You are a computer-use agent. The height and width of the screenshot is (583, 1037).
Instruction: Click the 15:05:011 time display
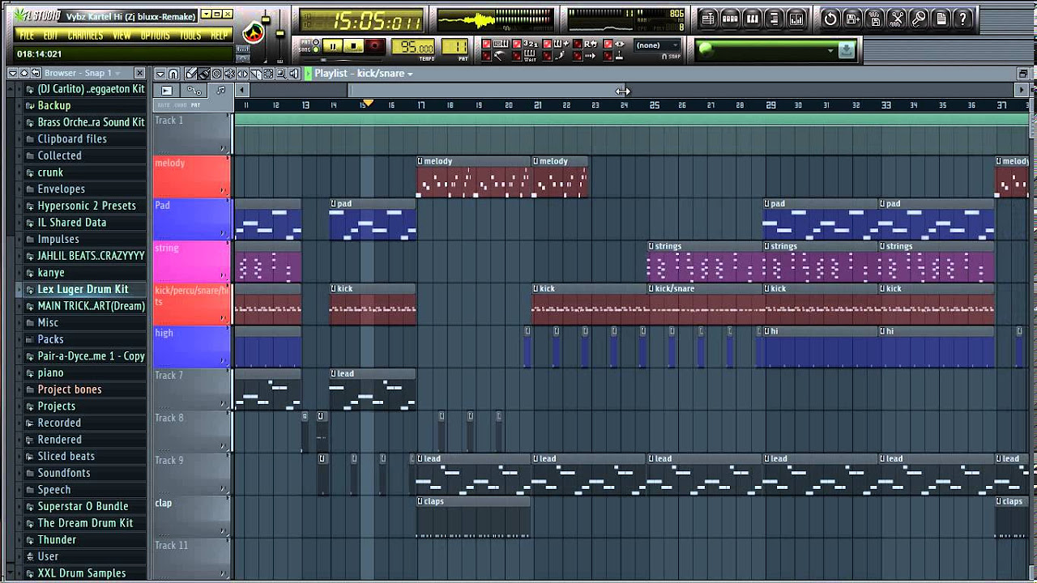click(361, 21)
